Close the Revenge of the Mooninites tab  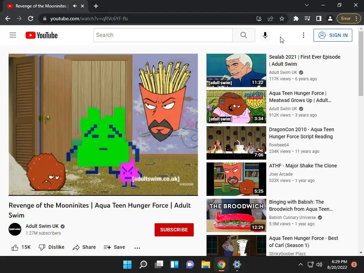82,6
